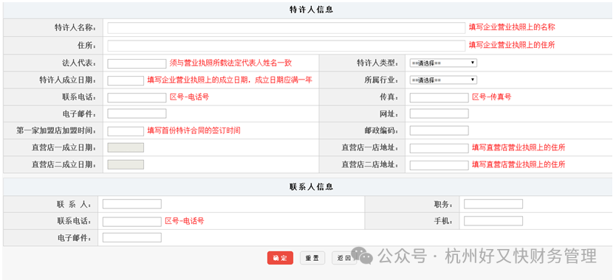The image size is (616, 280).
Task: Click hint text 区号-传真号
Action: pyautogui.click(x=492, y=97)
